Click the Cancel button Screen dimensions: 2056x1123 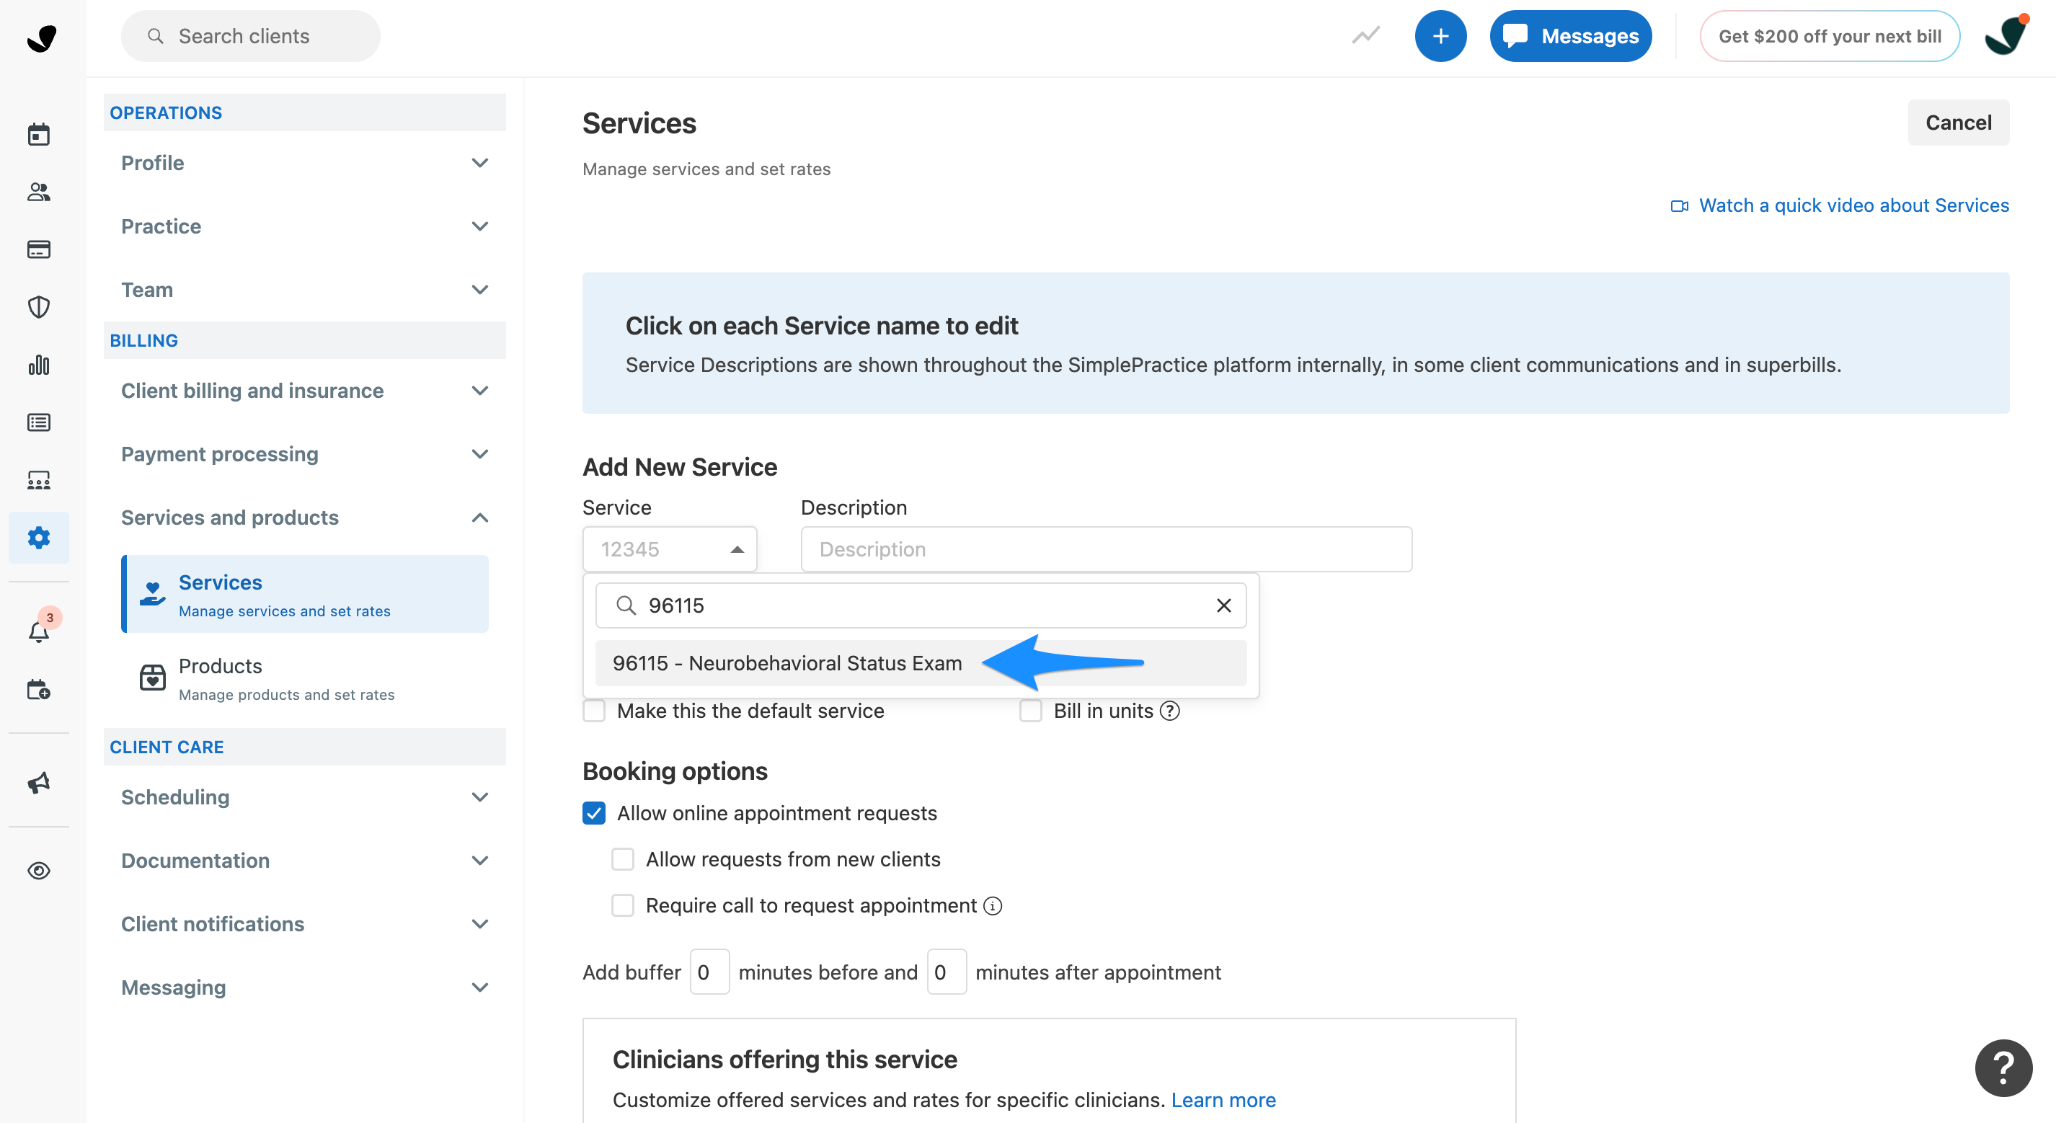pyautogui.click(x=1958, y=123)
